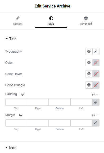104x153 pixels.
Task: Click the Margin responsive desktop device icon
Action: 21,115
